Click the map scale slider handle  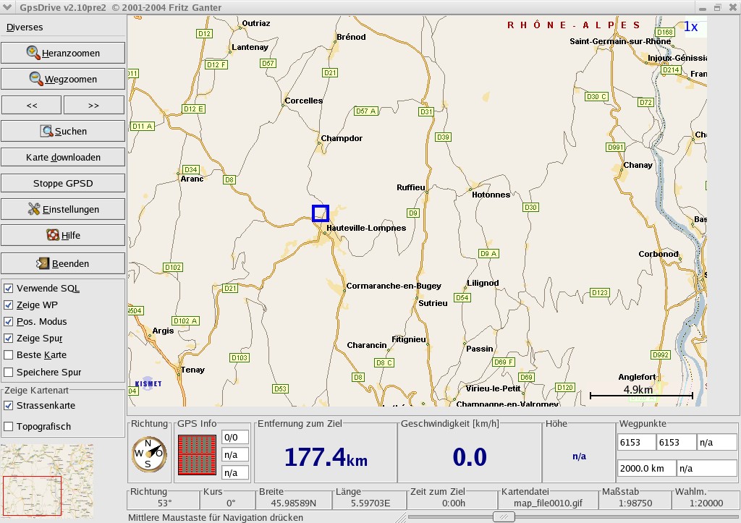[504, 517]
